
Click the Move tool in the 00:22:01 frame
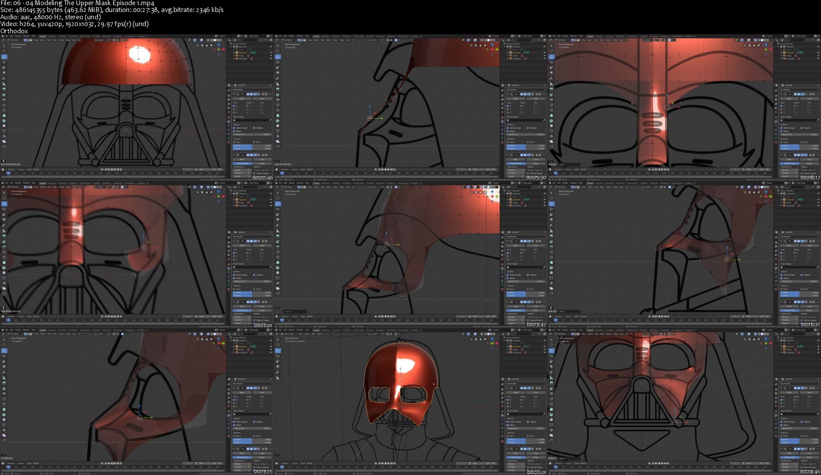(278, 351)
